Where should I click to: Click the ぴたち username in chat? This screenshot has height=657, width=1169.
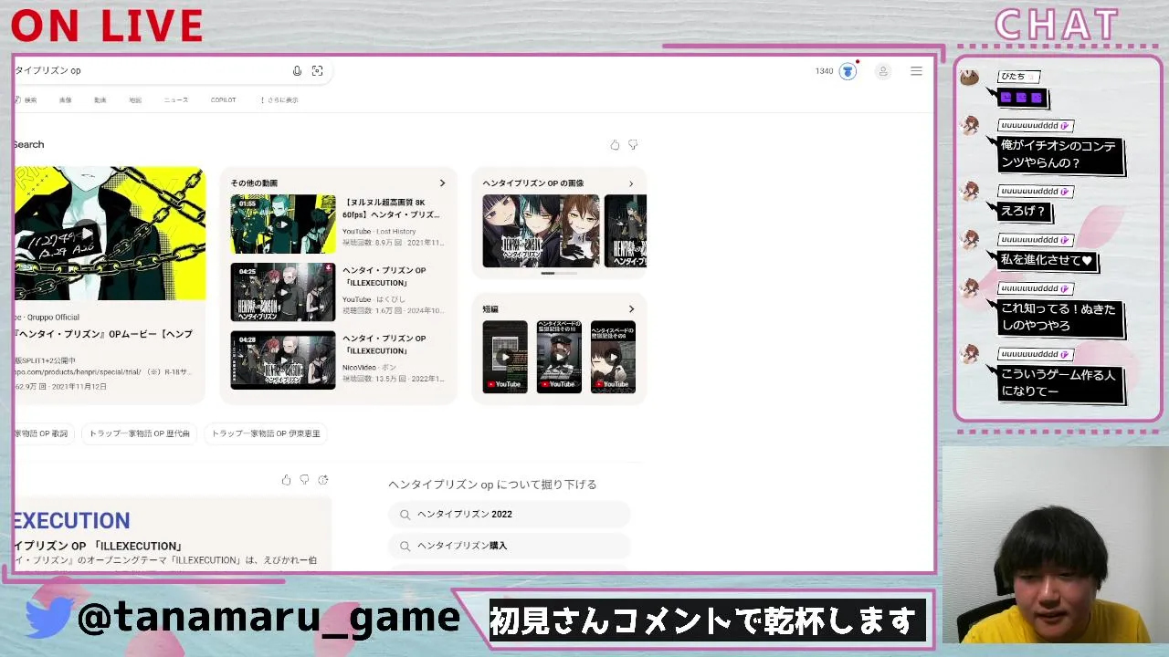[x=1013, y=77]
